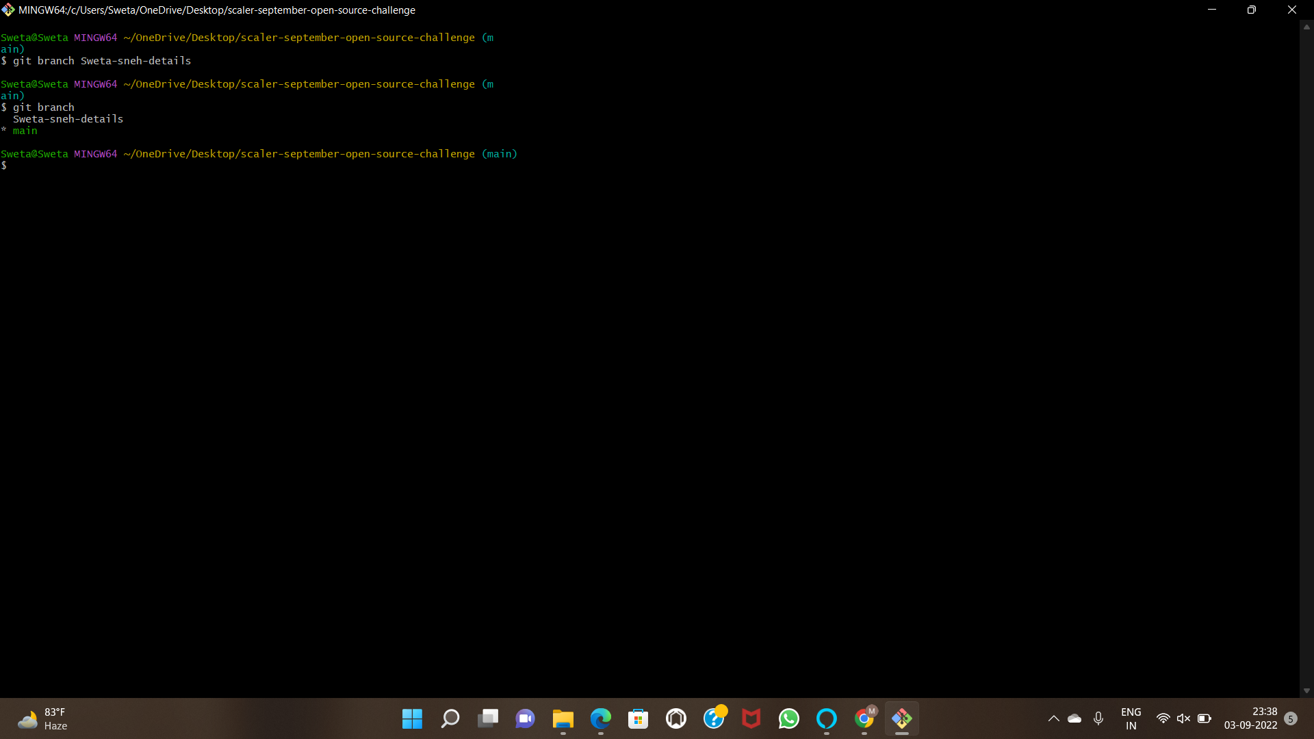The width and height of the screenshot is (1314, 739).
Task: Open the Microsoft Store from the taskbar
Action: (x=638, y=718)
